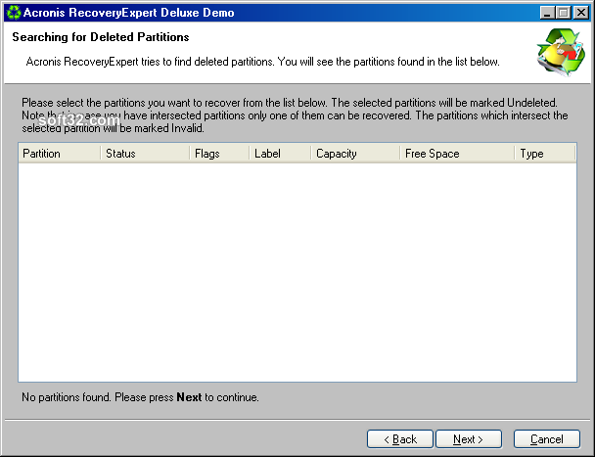595x457 pixels.
Task: Click the 'Please select the partitions' instructions
Action: pyautogui.click(x=295, y=115)
